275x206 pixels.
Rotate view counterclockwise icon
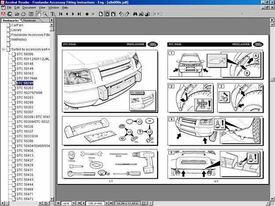coord(121,14)
